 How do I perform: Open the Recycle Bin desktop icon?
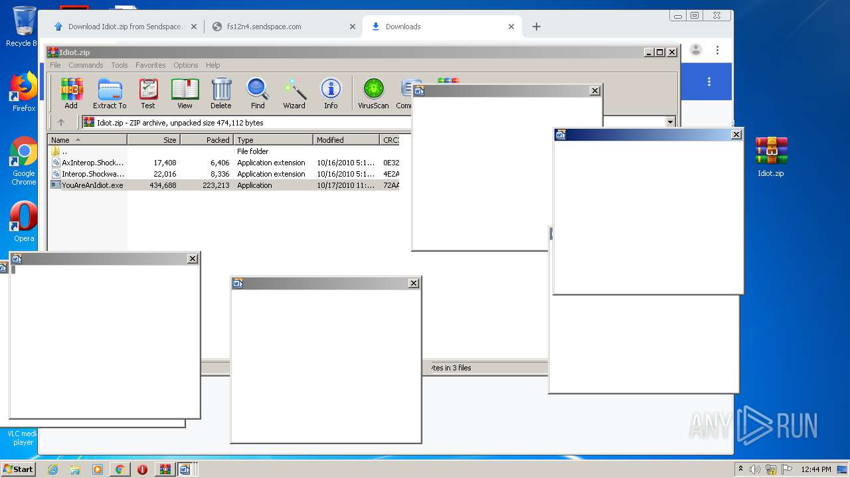tap(23, 27)
